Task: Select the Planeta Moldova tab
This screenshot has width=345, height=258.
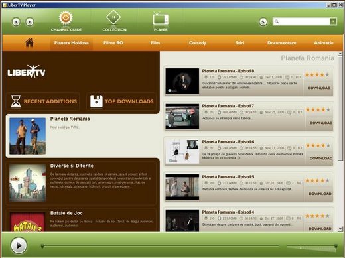Action: tap(72, 43)
